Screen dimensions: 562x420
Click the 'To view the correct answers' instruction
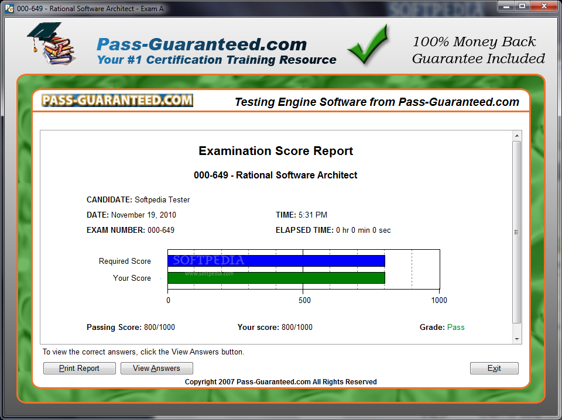tap(143, 352)
